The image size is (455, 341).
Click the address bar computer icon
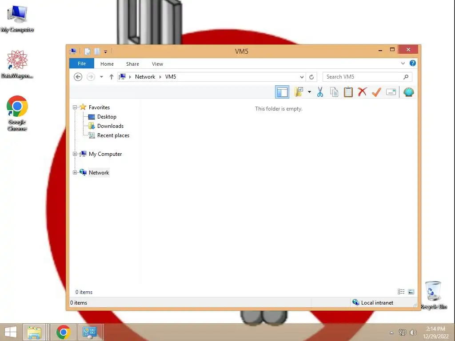tap(122, 77)
